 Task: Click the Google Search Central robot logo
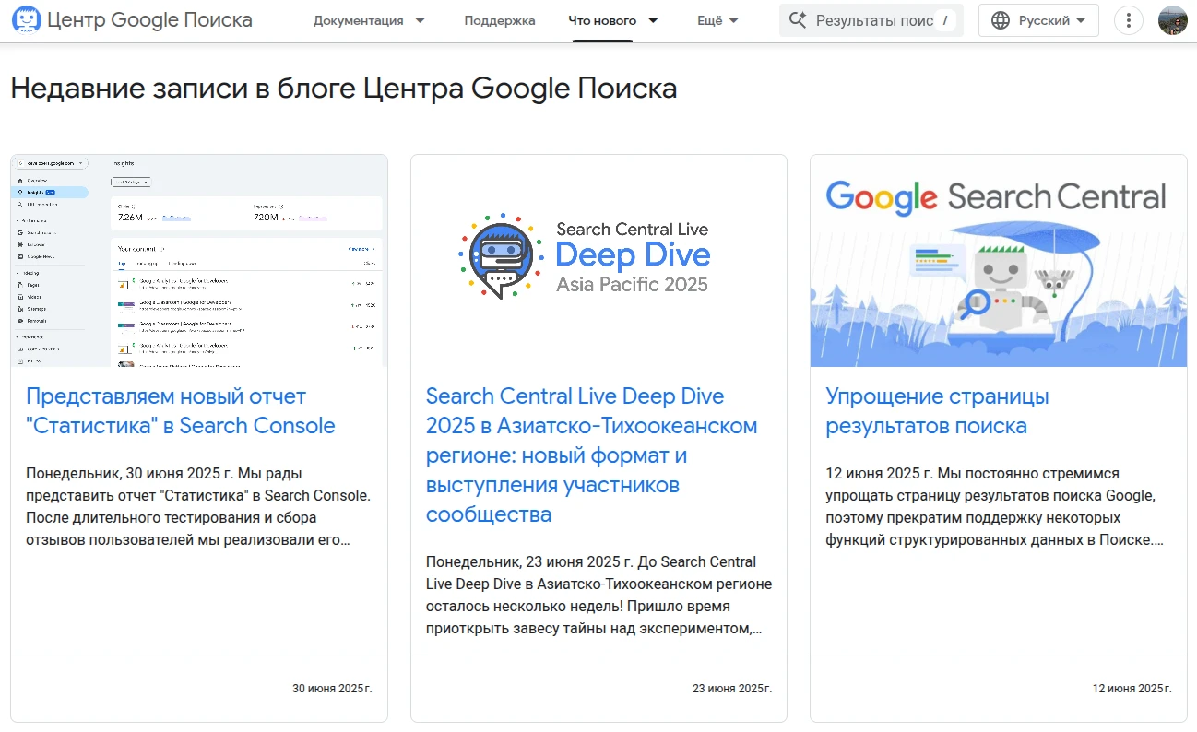click(x=27, y=20)
